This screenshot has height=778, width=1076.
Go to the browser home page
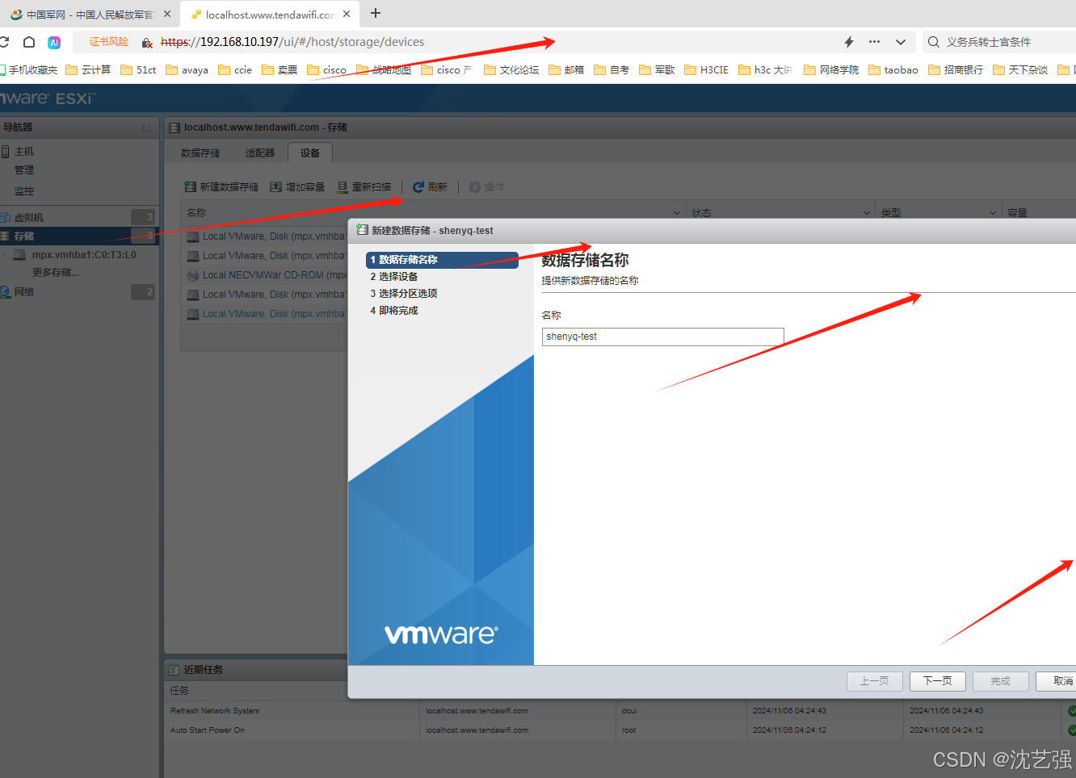click(x=29, y=42)
